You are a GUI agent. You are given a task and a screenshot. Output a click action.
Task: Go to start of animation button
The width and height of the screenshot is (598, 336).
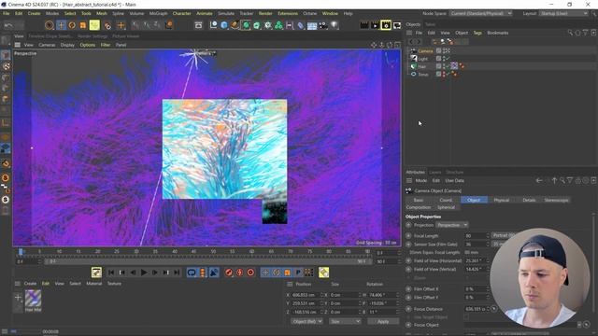111,273
